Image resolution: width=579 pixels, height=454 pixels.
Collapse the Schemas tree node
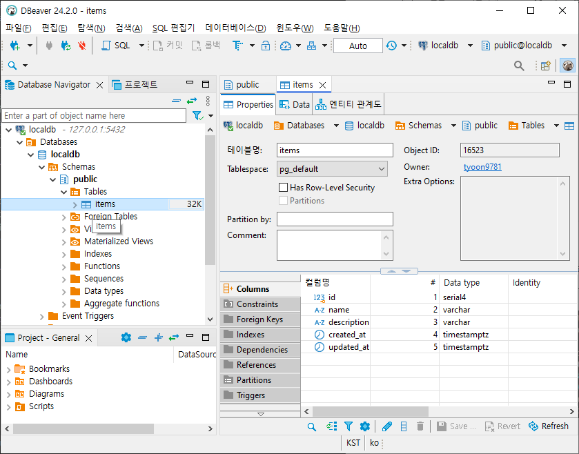pyautogui.click(x=42, y=167)
